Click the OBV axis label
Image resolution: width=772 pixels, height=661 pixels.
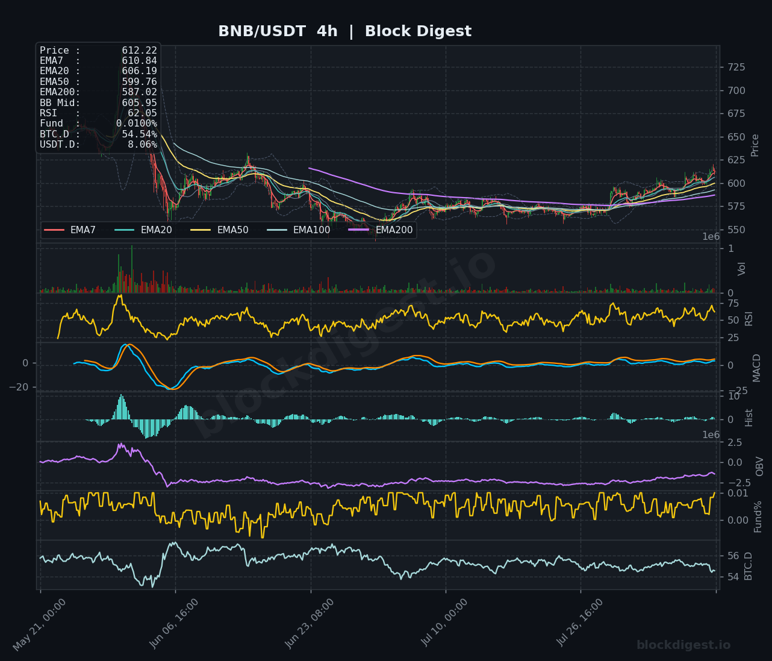coord(760,466)
